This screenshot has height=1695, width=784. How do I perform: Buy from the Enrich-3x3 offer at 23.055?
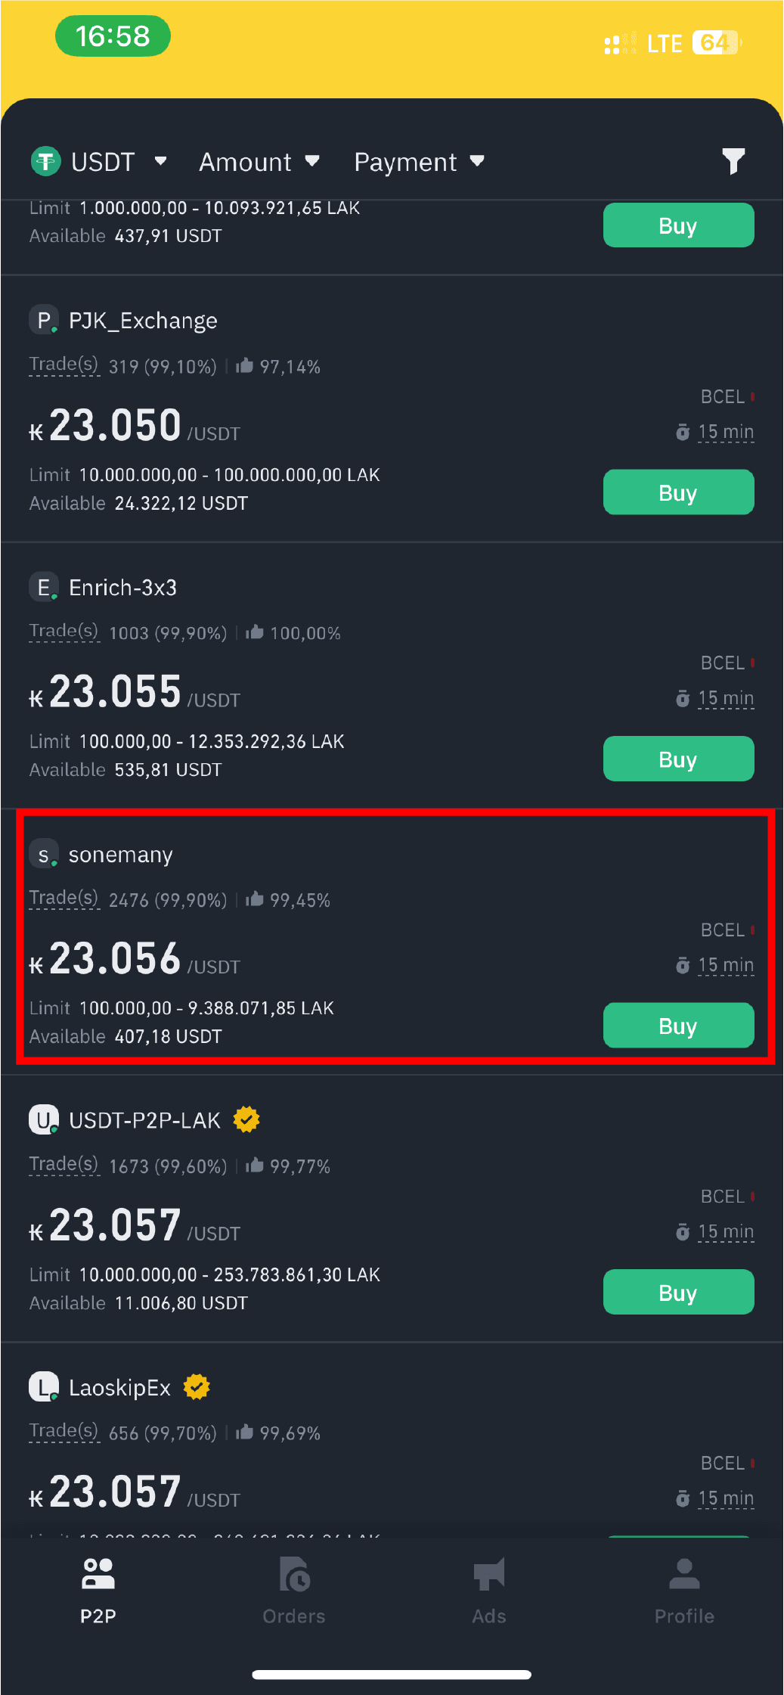point(678,759)
